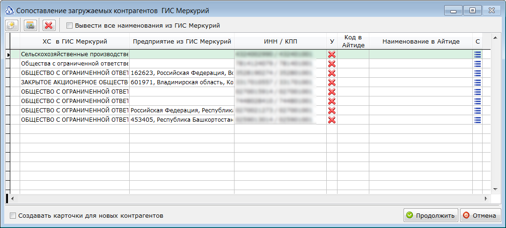Screen dimensions: 506x228
Task: Click the horizontal scrollbar right arrow
Action: pyautogui.click(x=485, y=199)
